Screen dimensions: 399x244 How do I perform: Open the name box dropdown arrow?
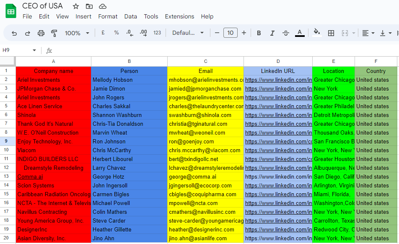(x=34, y=50)
